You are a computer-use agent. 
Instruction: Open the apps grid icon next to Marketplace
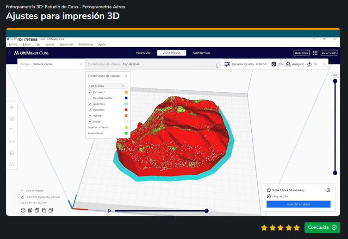coord(315,53)
